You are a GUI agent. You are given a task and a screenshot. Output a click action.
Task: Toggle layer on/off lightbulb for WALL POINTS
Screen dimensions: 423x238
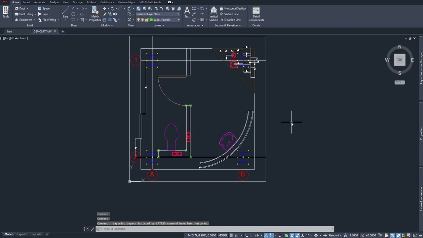tap(138, 20)
